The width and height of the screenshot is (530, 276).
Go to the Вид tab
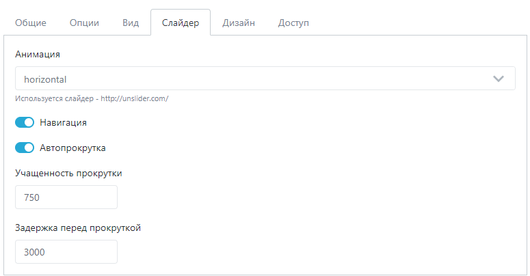pyautogui.click(x=131, y=23)
